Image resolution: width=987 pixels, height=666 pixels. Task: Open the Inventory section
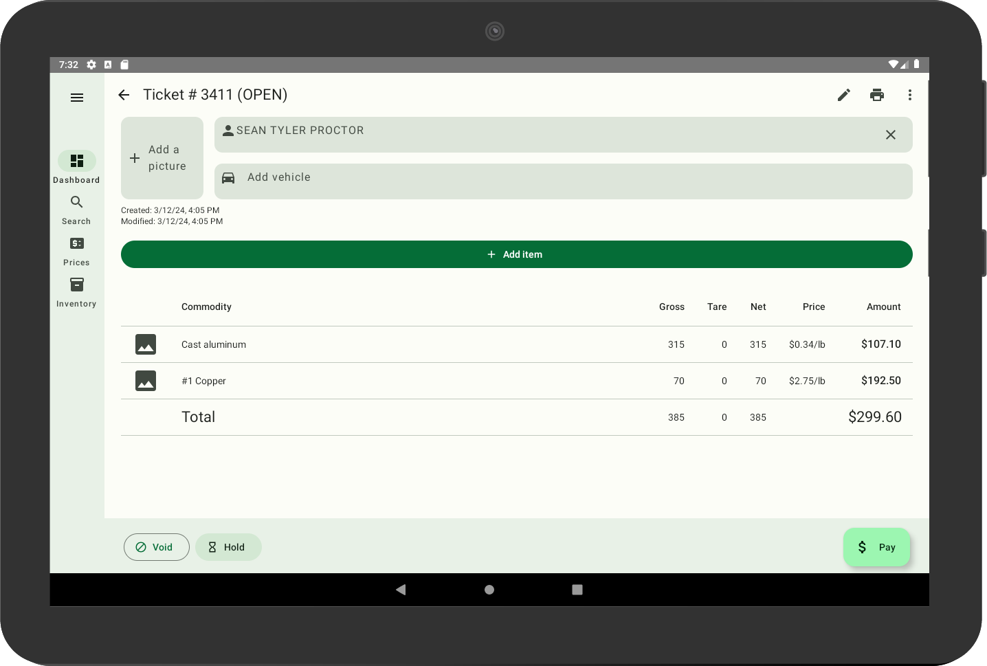point(76,292)
